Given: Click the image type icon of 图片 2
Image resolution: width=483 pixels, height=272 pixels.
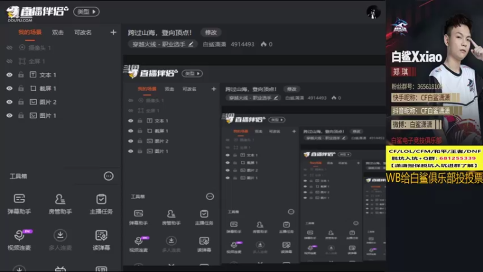Looking at the screenshot, I should coord(33,102).
